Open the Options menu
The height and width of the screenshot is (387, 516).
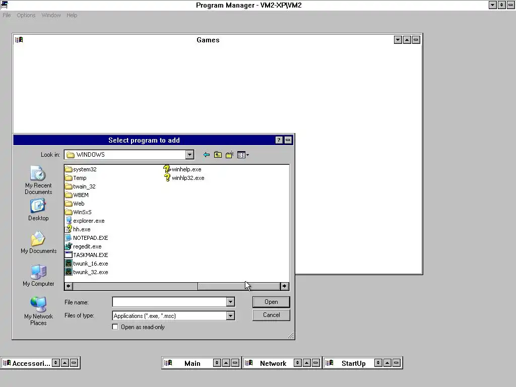click(x=26, y=15)
